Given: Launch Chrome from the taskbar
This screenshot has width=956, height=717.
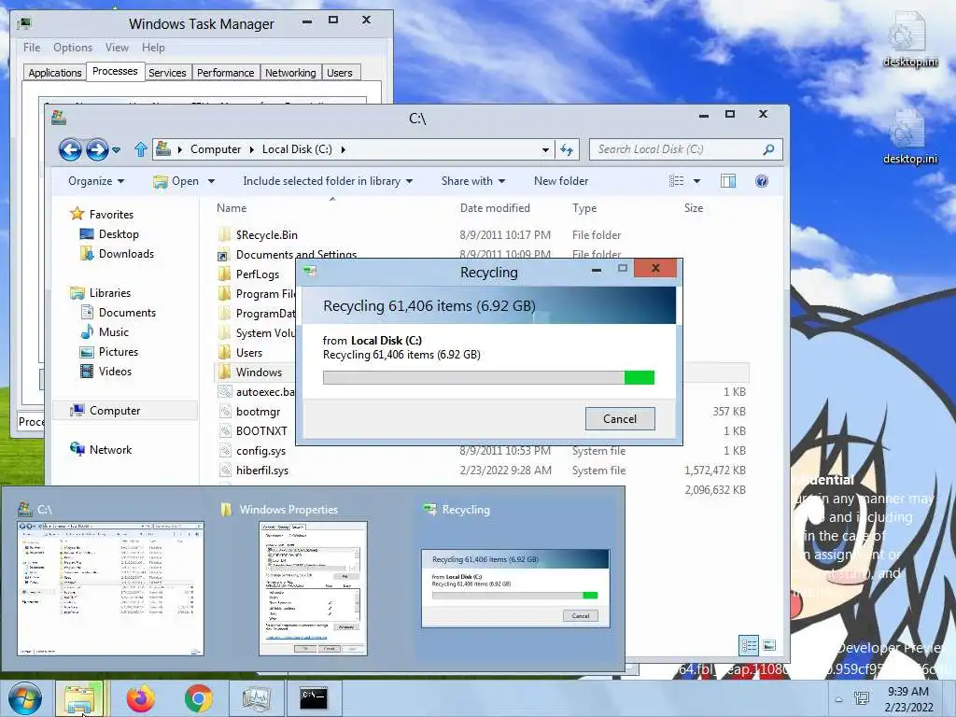Looking at the screenshot, I should click(198, 698).
